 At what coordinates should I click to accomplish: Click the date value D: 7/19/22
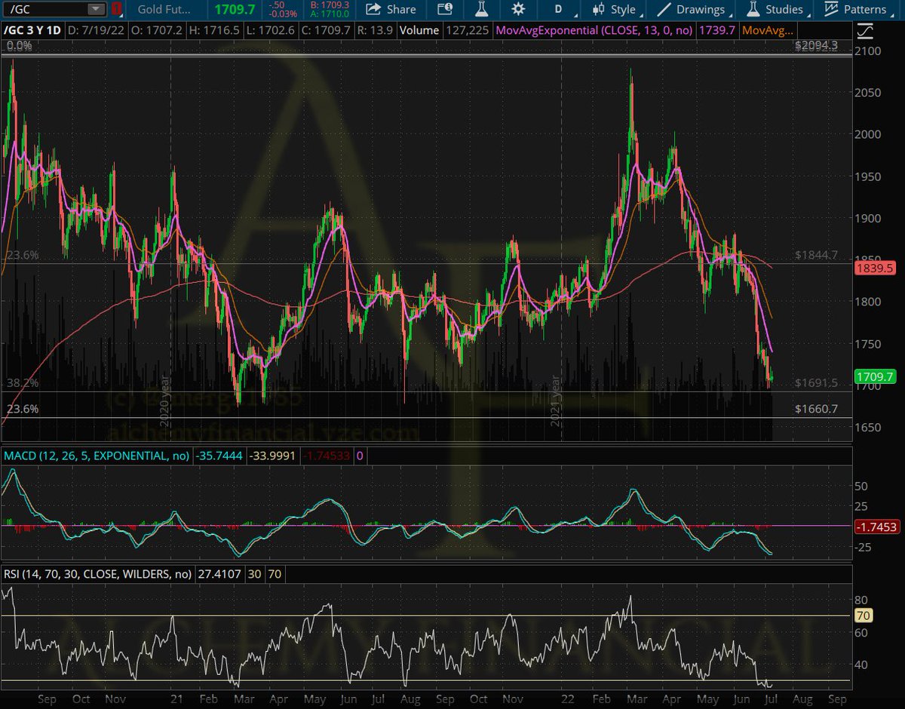[95, 30]
